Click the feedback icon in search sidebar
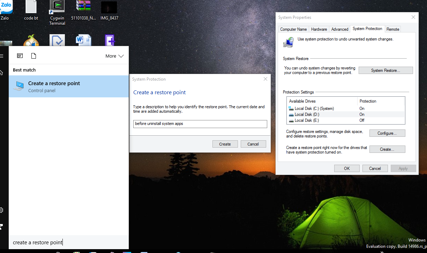 [x=1, y=226]
